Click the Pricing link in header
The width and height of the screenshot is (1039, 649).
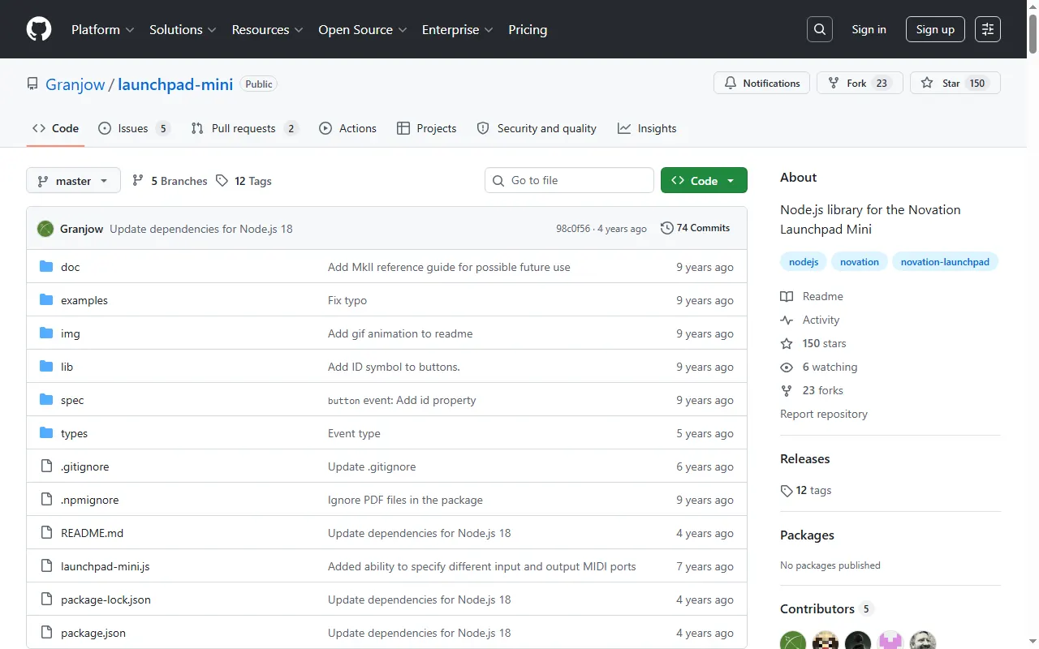tap(528, 29)
